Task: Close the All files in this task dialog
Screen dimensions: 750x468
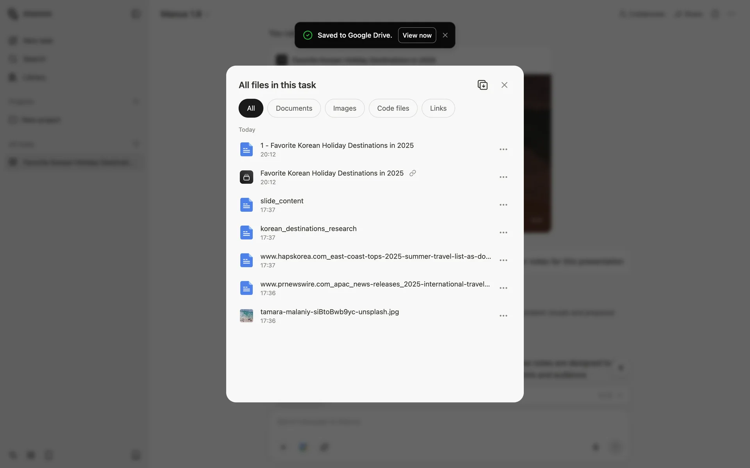Action: coord(504,85)
